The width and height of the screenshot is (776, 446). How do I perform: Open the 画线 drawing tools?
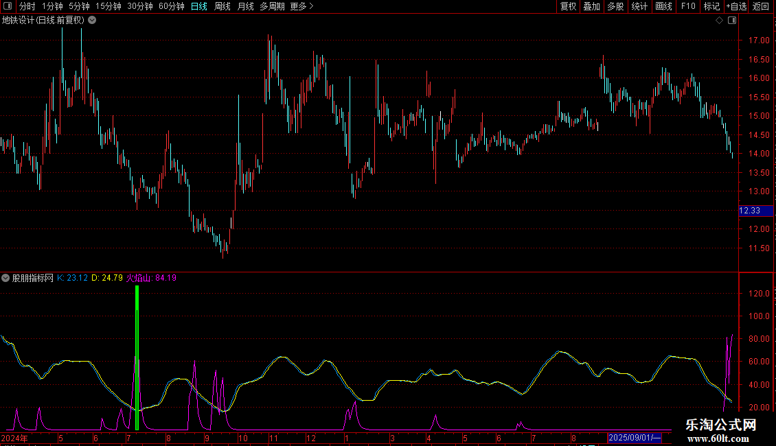point(663,6)
